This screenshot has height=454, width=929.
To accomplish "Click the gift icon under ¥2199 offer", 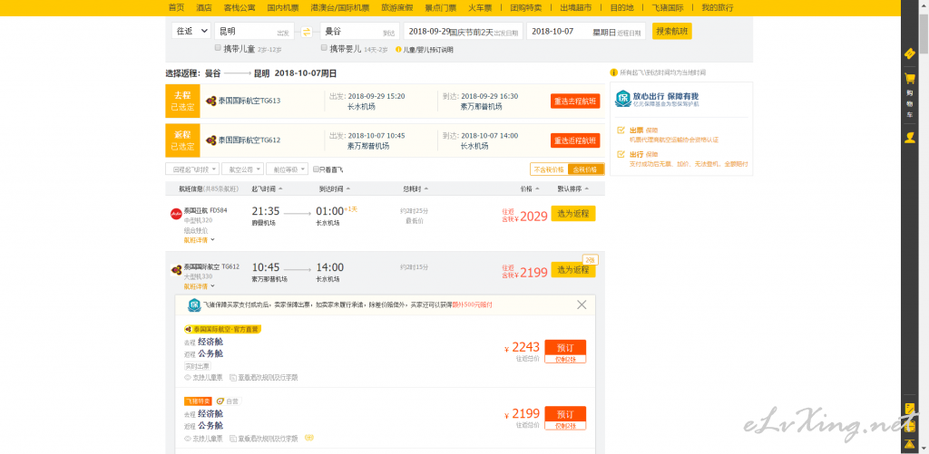I will (308, 438).
